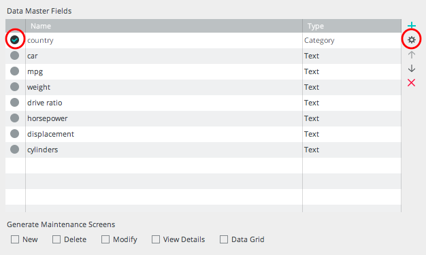Click the weight field name
This screenshot has height=255, width=426.
pyautogui.click(x=39, y=88)
